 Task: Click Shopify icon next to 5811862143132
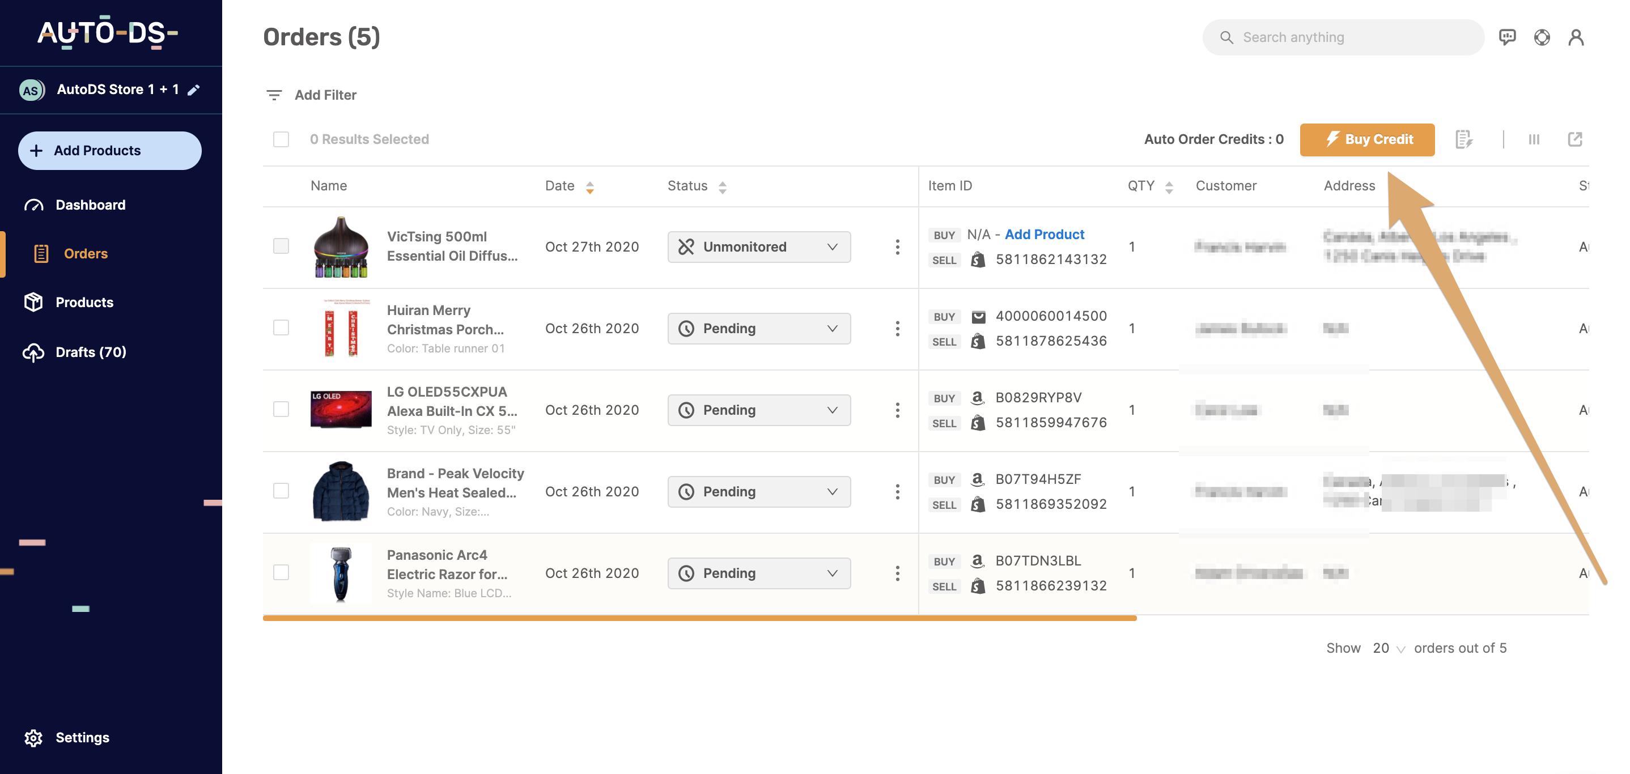(x=978, y=260)
